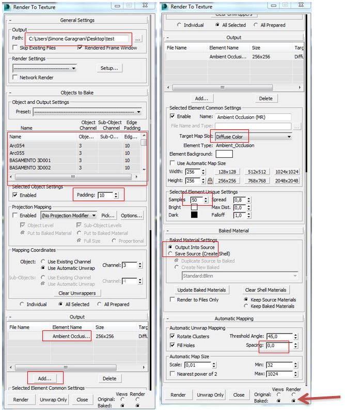Set map size to 512x512
Screen dimensions: 345x410
pyautogui.click(x=257, y=172)
